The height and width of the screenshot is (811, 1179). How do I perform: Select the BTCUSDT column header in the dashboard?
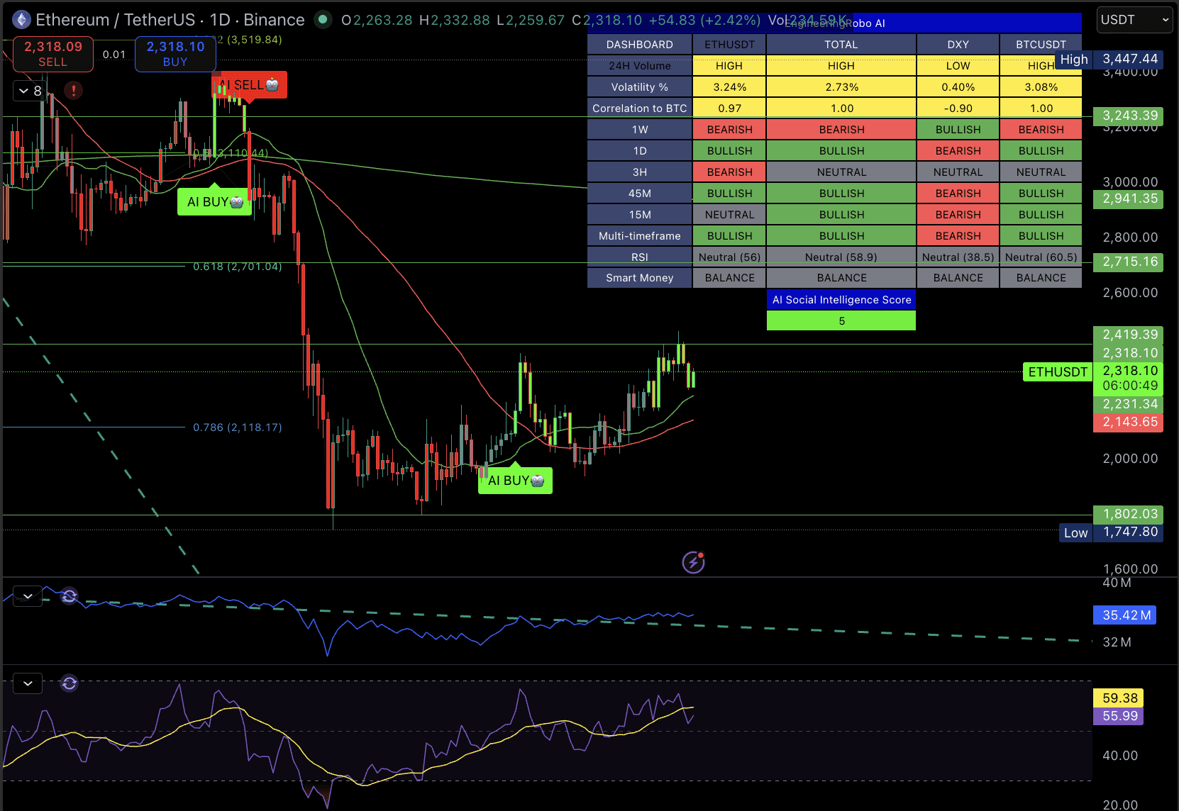1040,43
